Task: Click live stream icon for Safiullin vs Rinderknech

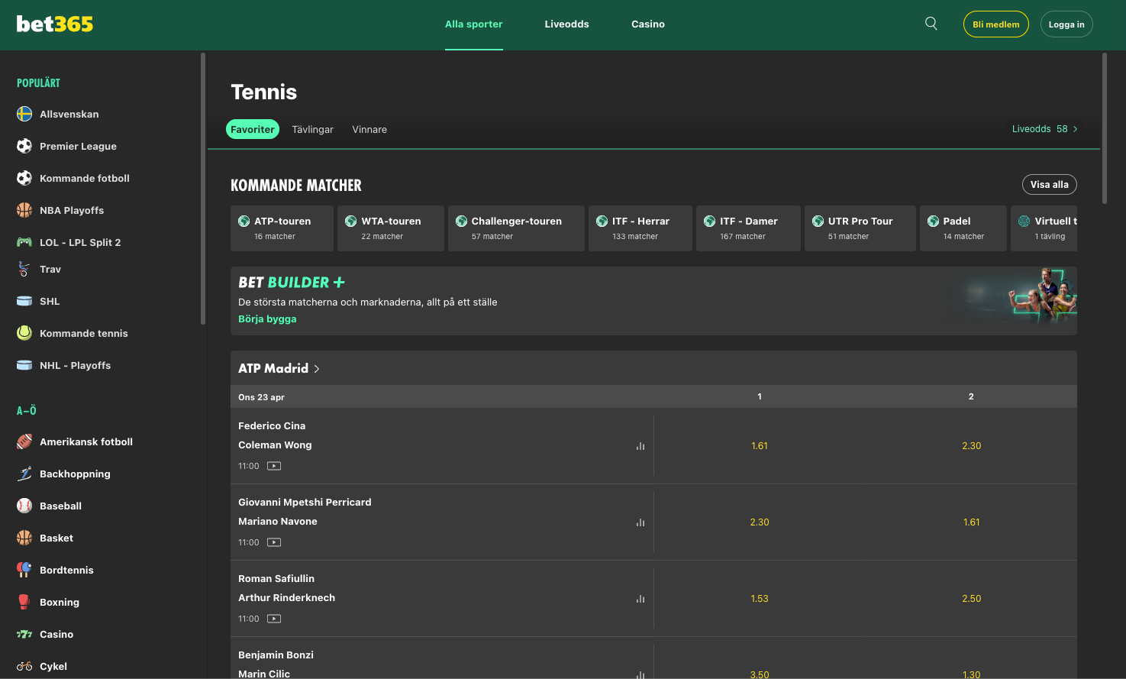Action: [x=274, y=619]
